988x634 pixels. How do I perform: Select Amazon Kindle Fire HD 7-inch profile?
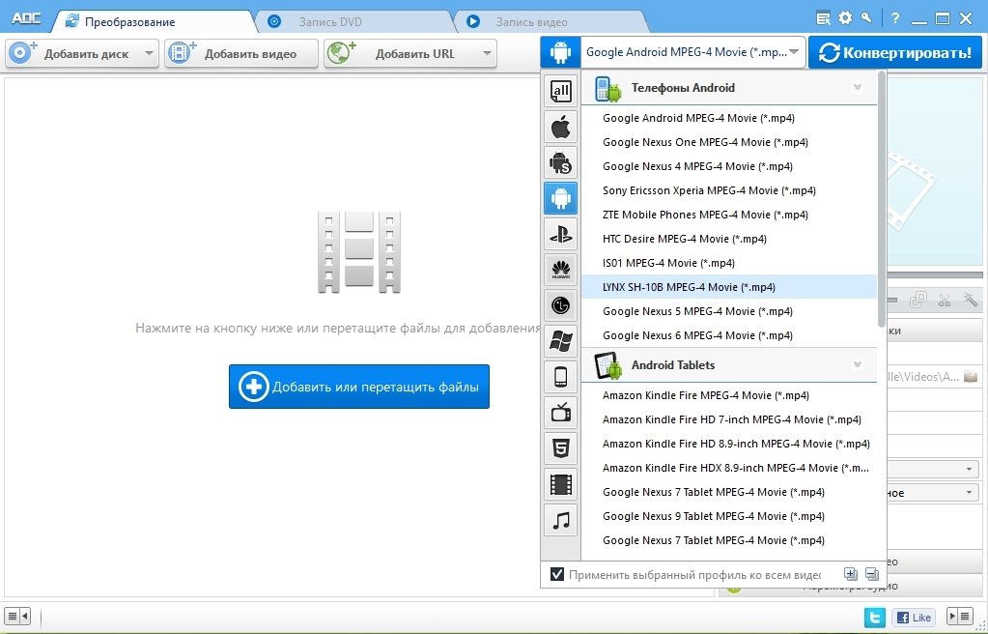(729, 419)
